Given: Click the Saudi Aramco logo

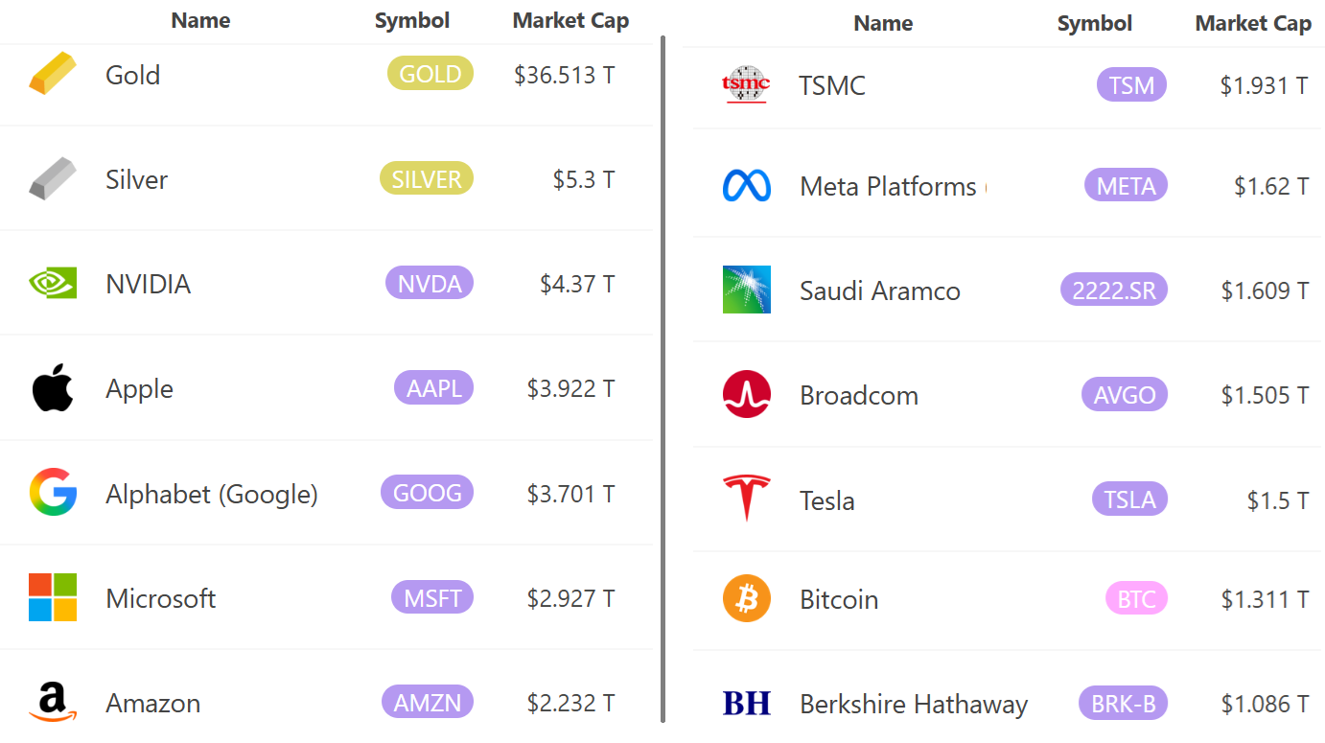Looking at the screenshot, I should 746,290.
